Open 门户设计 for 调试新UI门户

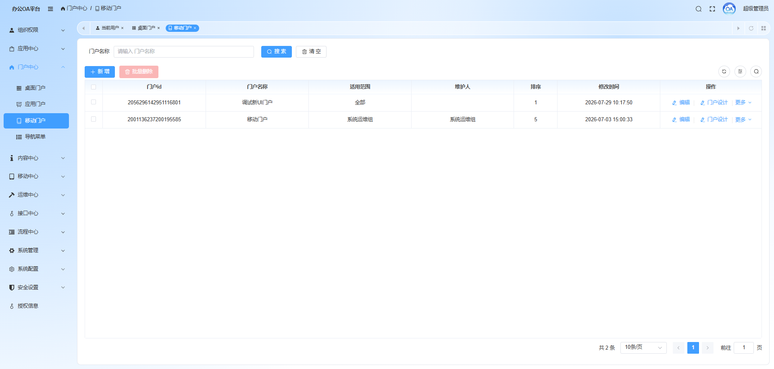pyautogui.click(x=714, y=102)
